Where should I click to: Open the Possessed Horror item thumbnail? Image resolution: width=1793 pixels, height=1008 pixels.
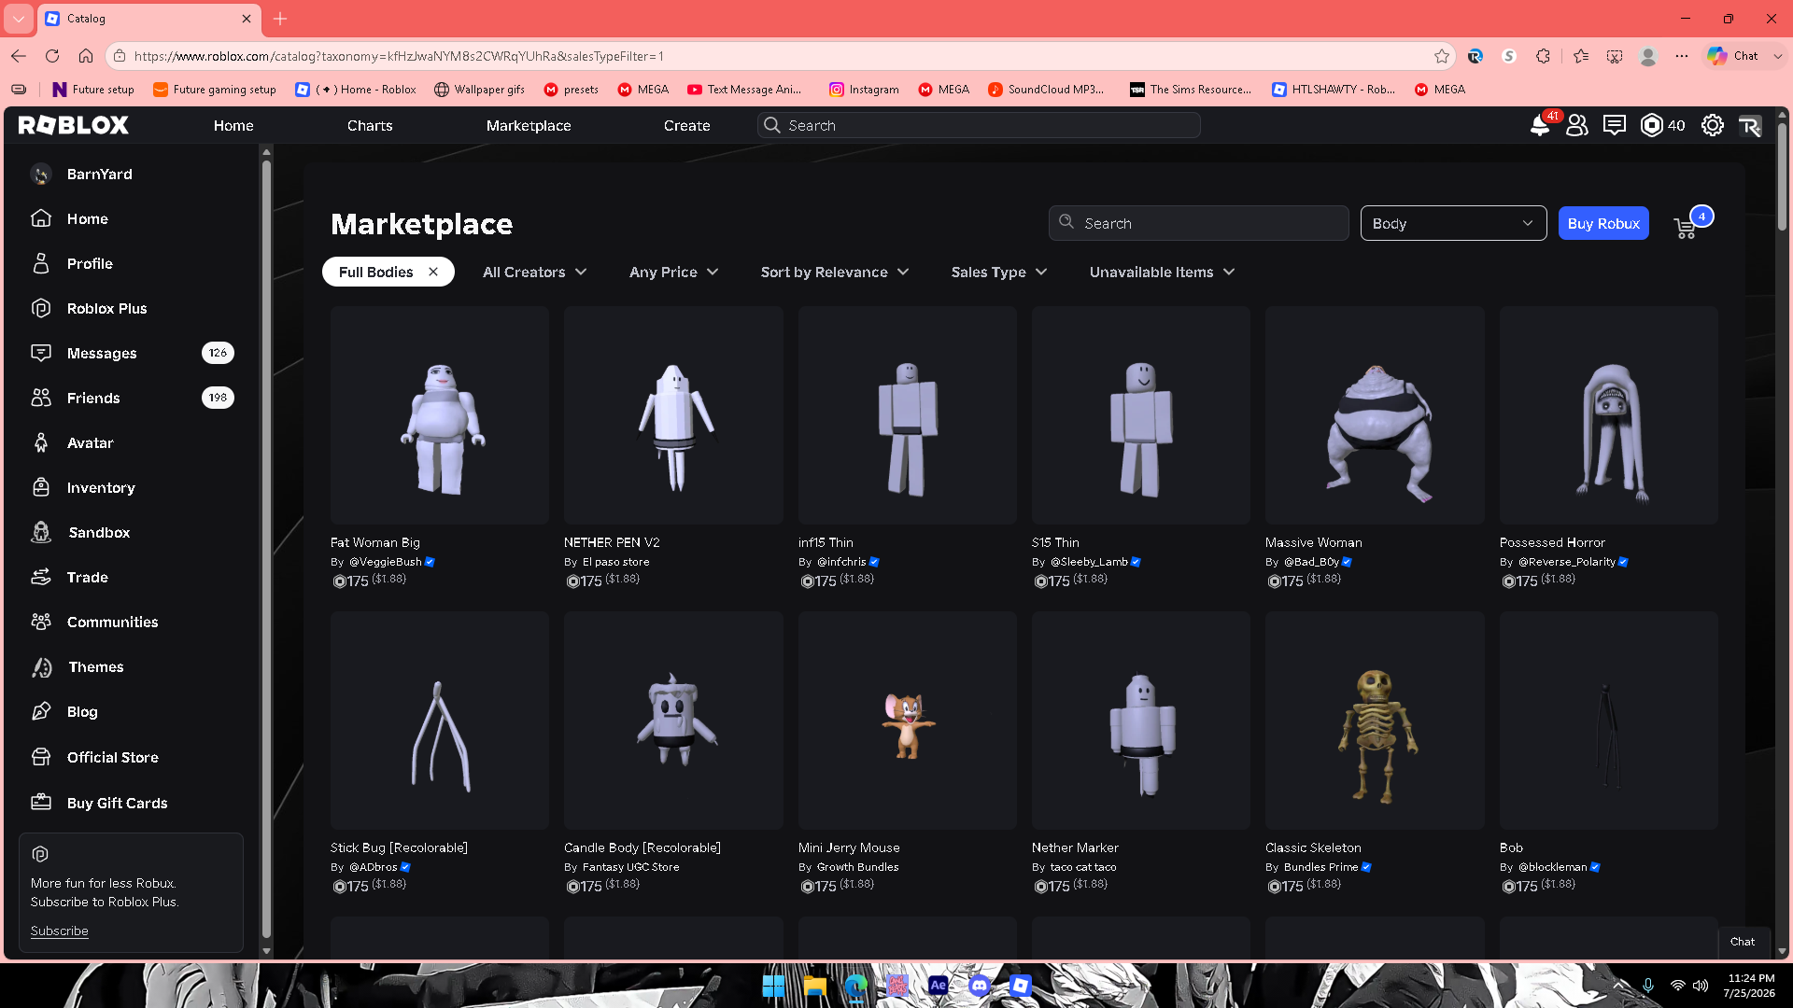(x=1609, y=414)
